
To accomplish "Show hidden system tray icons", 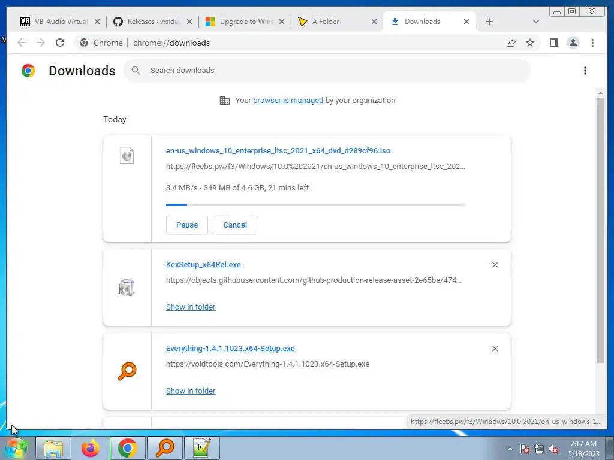I will pyautogui.click(x=510, y=449).
